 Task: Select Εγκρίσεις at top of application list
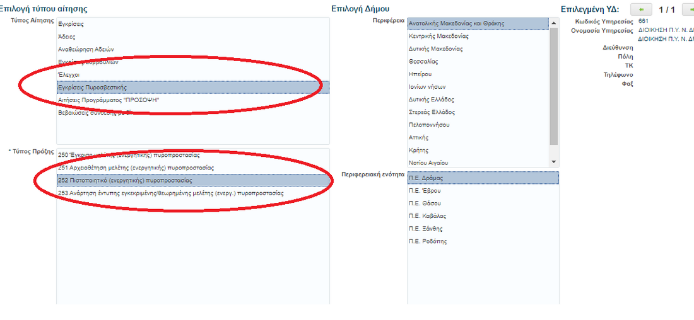coord(71,24)
